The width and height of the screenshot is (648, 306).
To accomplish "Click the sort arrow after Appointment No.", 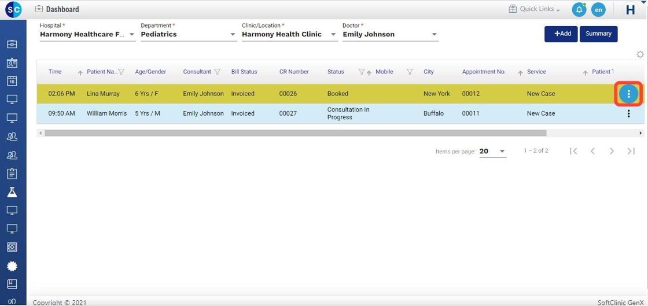I will 520,73.
